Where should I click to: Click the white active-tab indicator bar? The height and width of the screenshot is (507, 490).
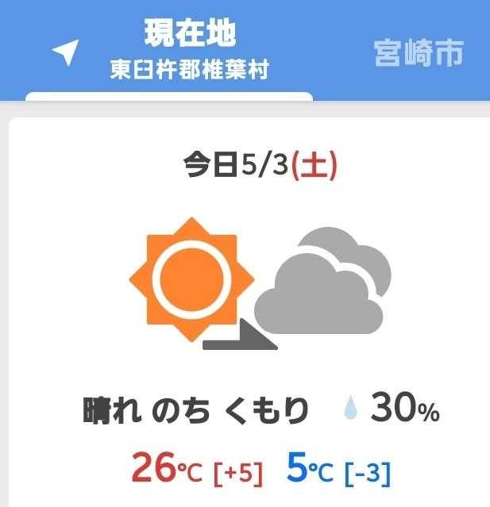(x=169, y=97)
